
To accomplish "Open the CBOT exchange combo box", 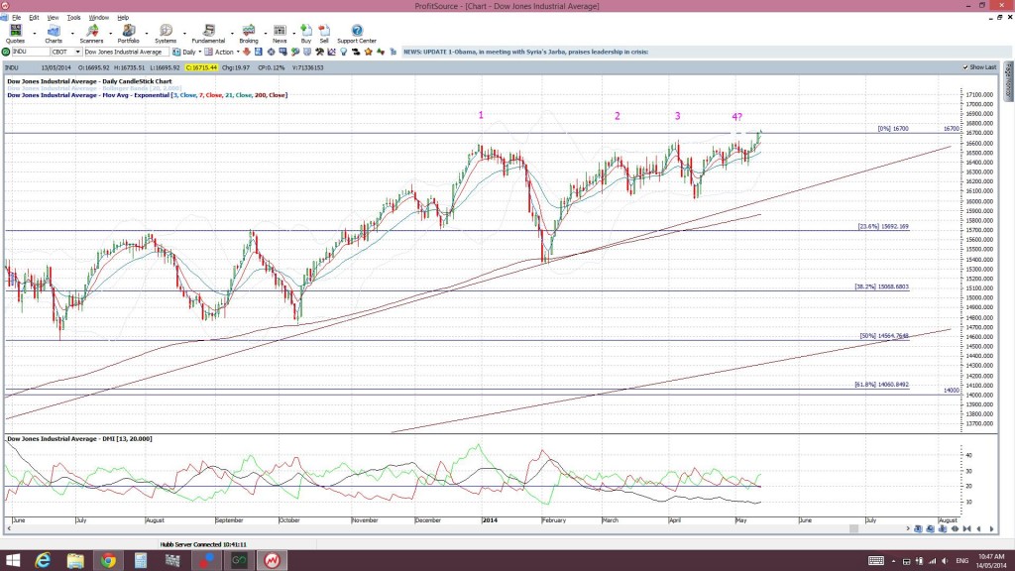I will coord(66,52).
